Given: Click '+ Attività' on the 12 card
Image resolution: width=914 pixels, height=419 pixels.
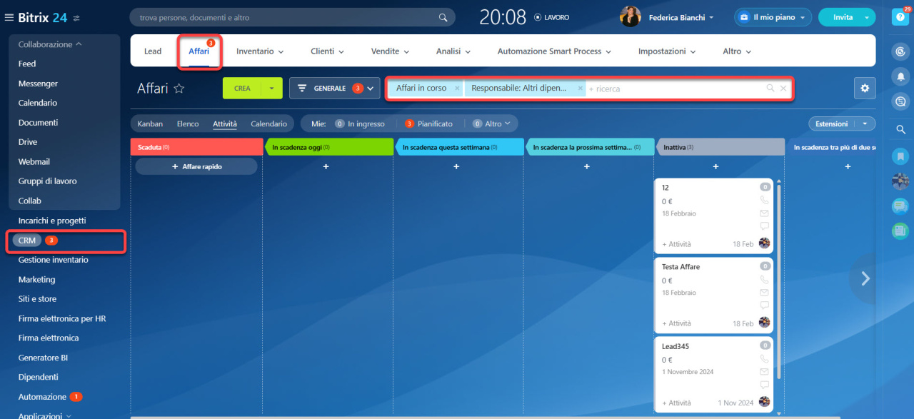Looking at the screenshot, I should [x=676, y=244].
